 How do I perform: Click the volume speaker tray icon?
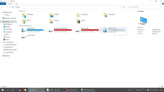[153, 90]
